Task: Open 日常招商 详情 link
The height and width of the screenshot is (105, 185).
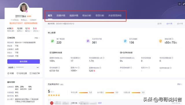Action: 37,38
